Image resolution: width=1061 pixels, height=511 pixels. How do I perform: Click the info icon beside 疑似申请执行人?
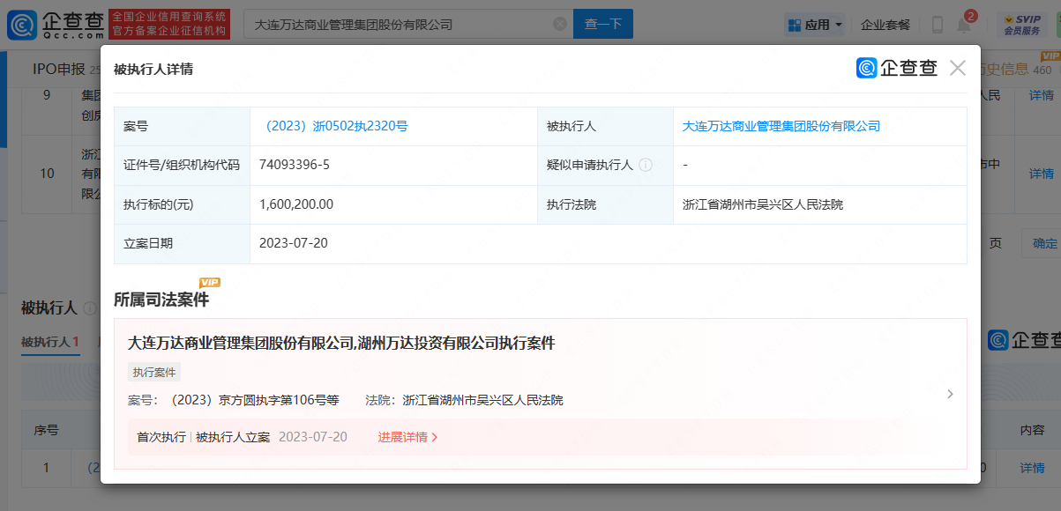coord(646,165)
